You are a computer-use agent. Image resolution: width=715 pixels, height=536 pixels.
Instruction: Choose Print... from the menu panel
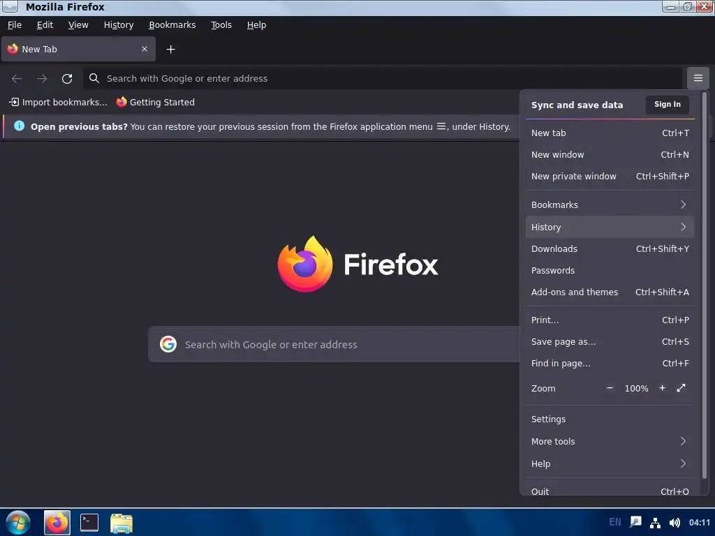[x=610, y=320]
